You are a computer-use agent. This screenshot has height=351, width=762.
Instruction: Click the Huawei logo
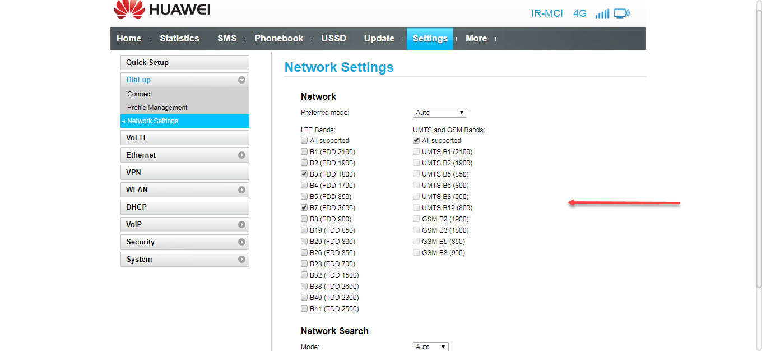(x=162, y=9)
